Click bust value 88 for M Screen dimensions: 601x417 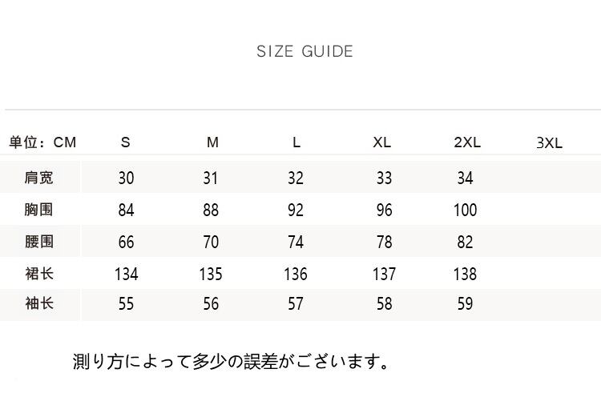tap(211, 211)
